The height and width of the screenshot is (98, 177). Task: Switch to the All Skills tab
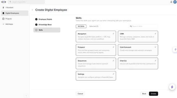[81, 26]
